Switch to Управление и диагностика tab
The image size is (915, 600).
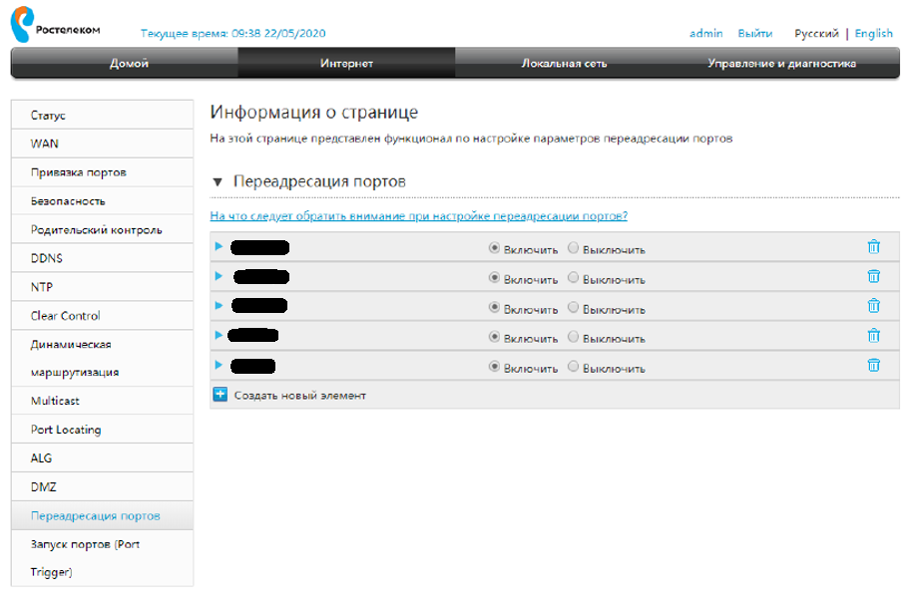tap(781, 64)
